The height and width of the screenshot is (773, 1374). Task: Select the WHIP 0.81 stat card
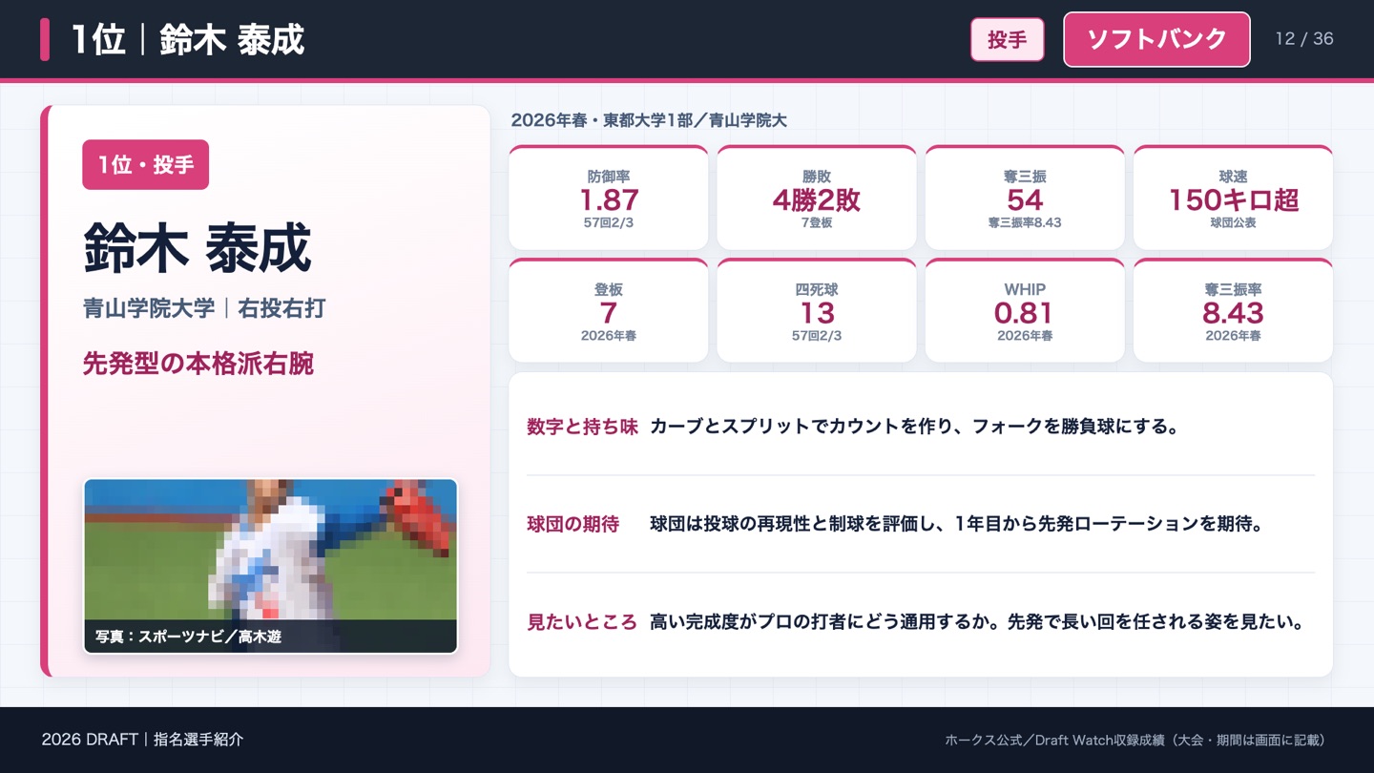1025,310
